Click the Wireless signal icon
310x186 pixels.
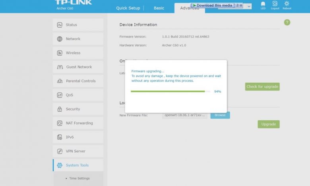[60, 53]
